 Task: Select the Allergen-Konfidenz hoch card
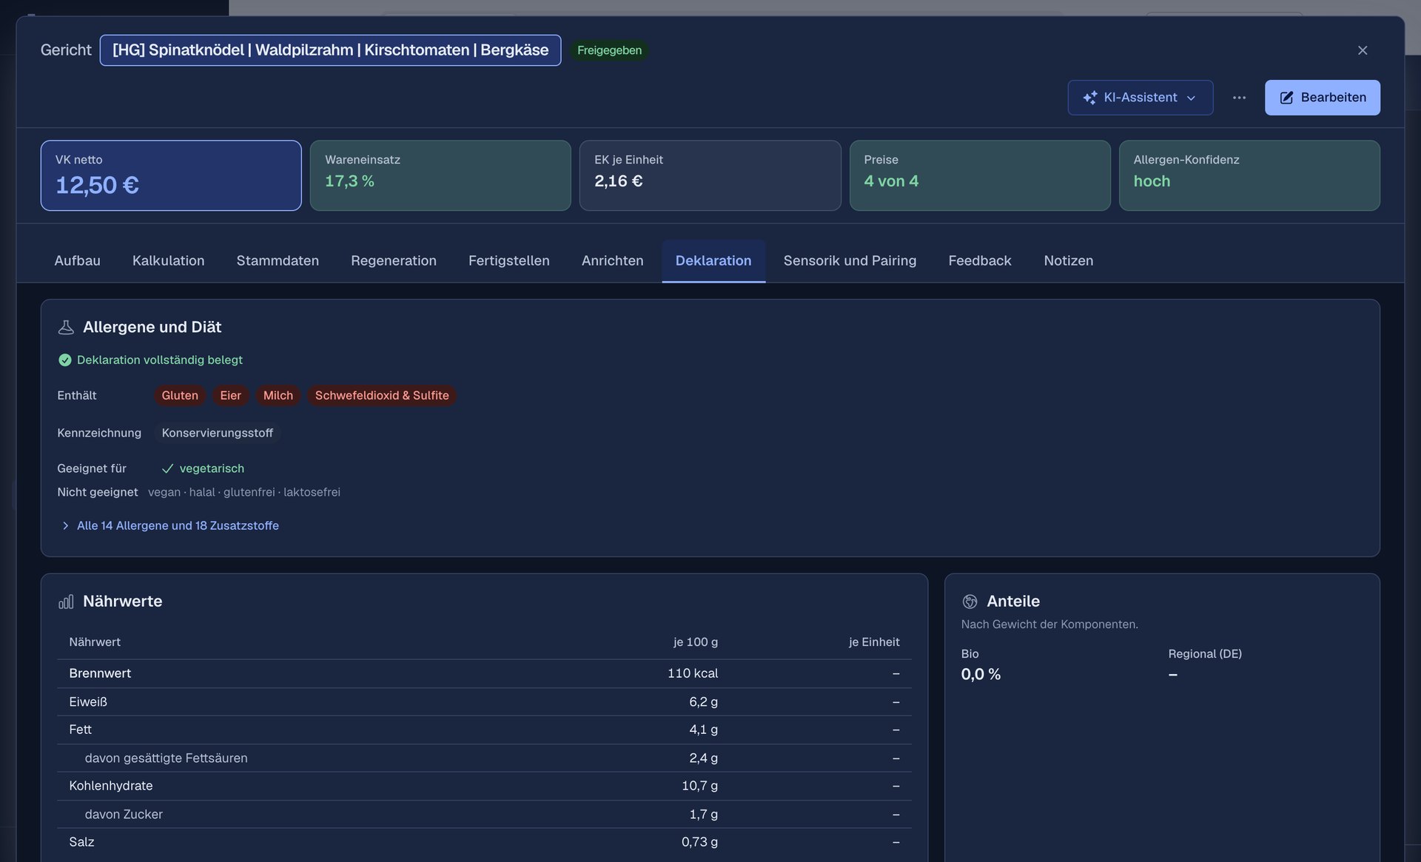click(1249, 175)
